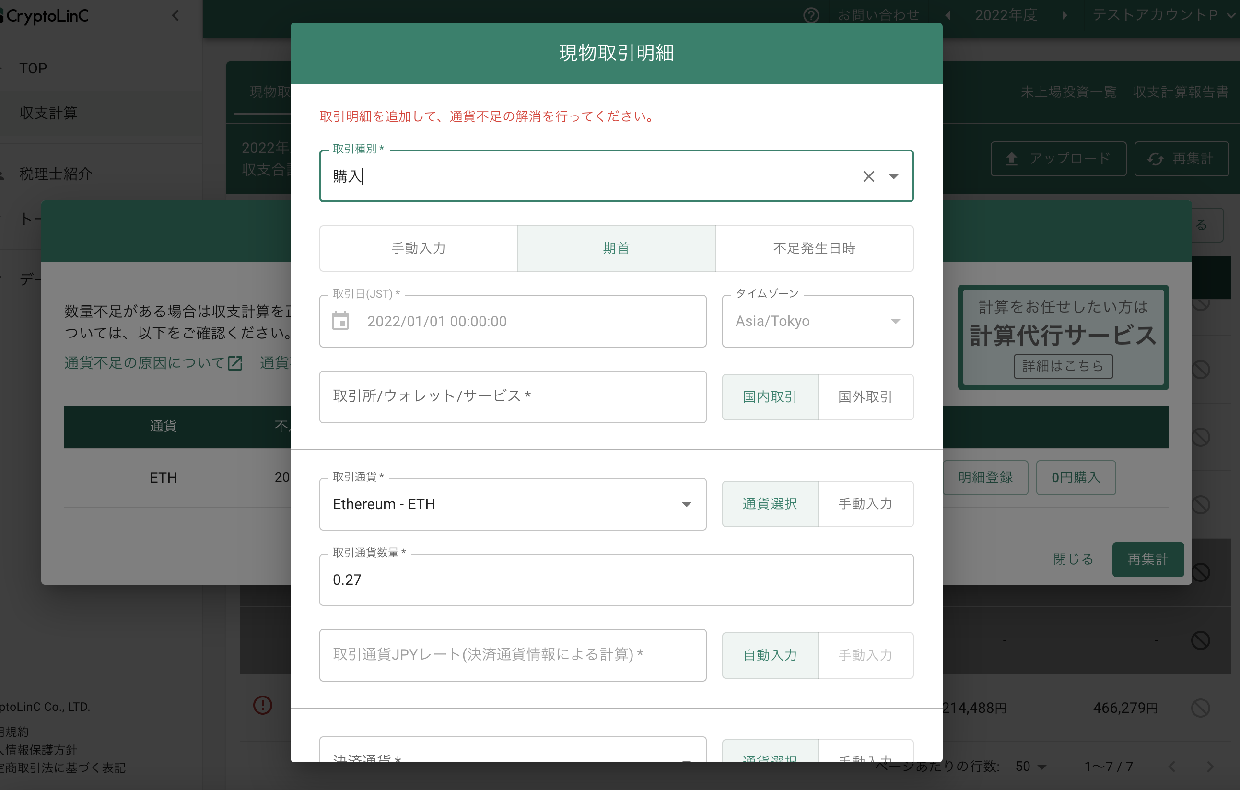
Task: Switch to 収支計算報告書 tab
Action: 1181,92
